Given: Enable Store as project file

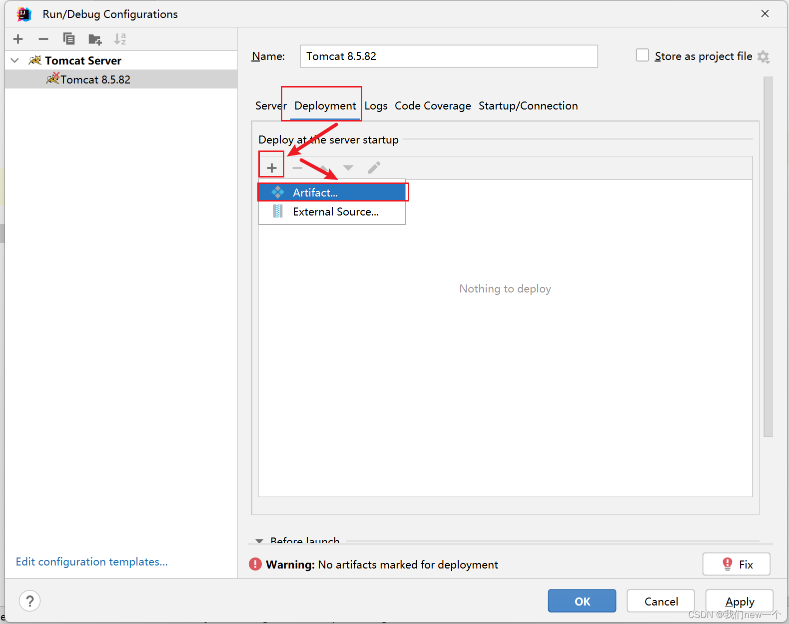Looking at the screenshot, I should click(x=642, y=55).
